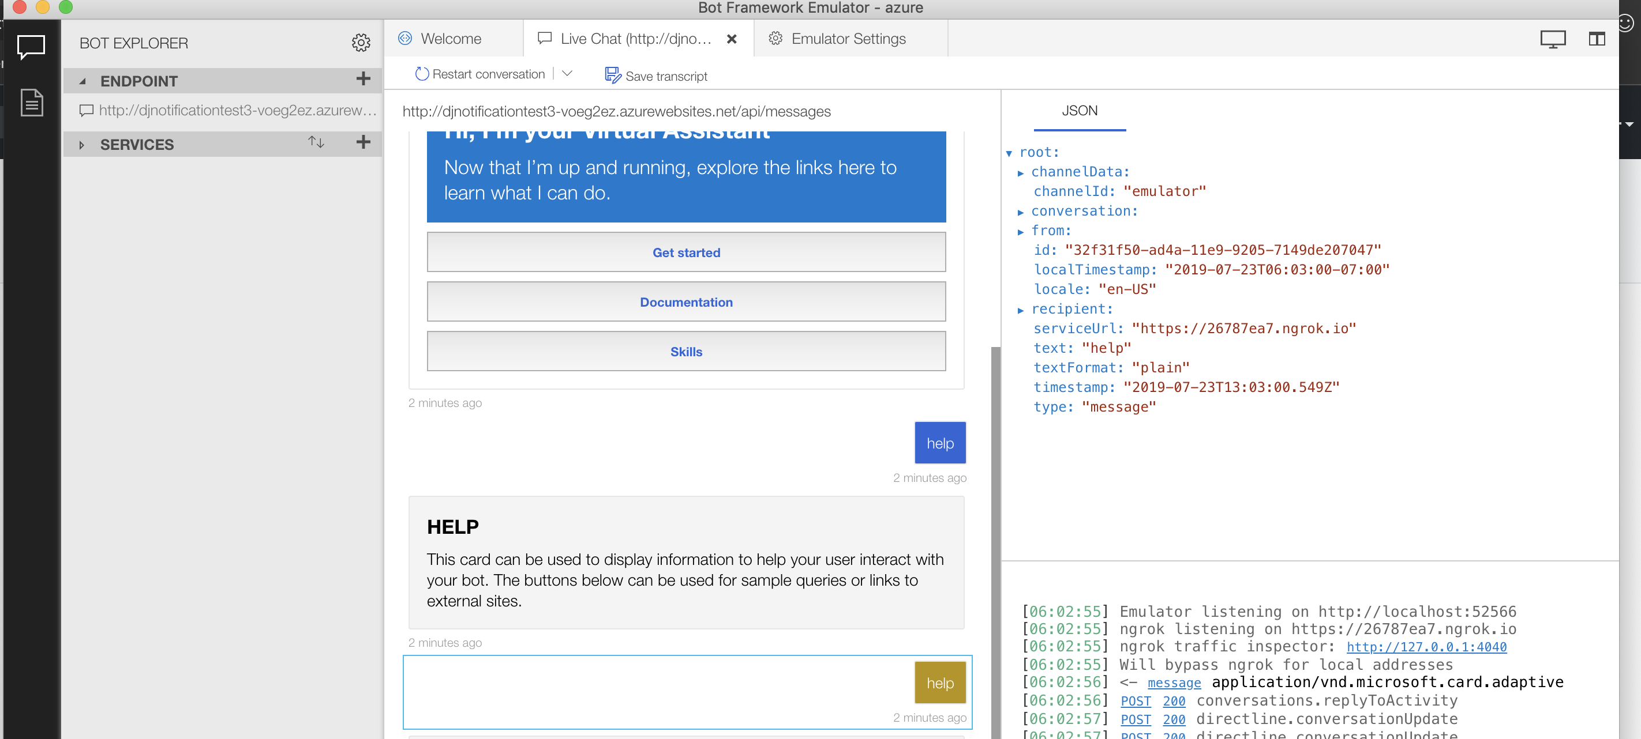Add a new service via the plus icon
1641x739 pixels.
click(x=363, y=143)
